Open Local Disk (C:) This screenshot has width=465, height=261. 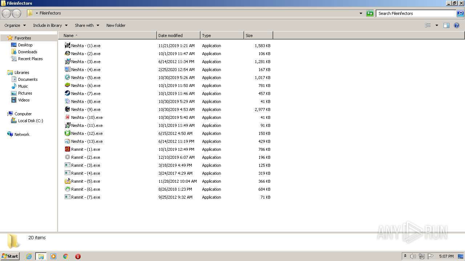tap(31, 121)
